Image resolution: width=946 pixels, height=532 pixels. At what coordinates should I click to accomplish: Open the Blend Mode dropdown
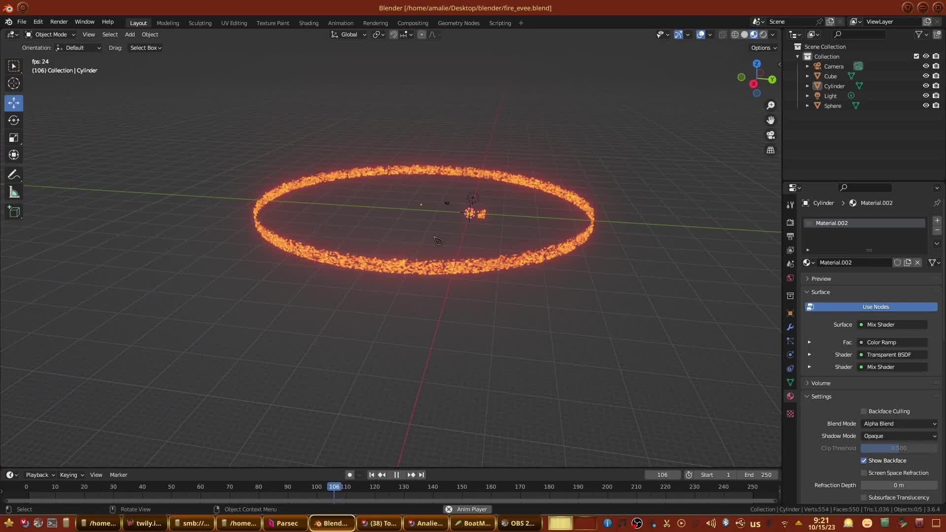900,424
